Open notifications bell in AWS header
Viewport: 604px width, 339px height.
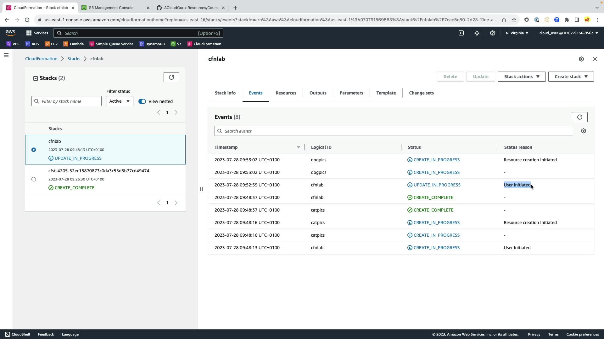pos(477,33)
